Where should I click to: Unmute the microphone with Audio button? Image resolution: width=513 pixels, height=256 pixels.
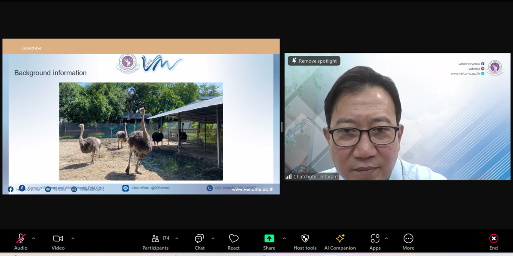[x=21, y=241]
